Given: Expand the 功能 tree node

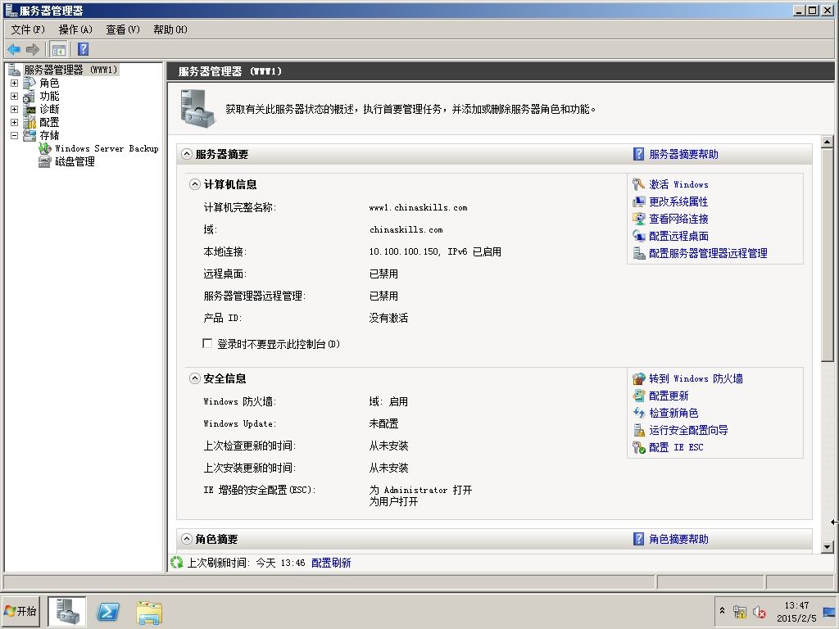Looking at the screenshot, I should point(15,97).
